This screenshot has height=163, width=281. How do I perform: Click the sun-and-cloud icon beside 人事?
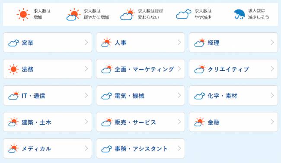106,42
